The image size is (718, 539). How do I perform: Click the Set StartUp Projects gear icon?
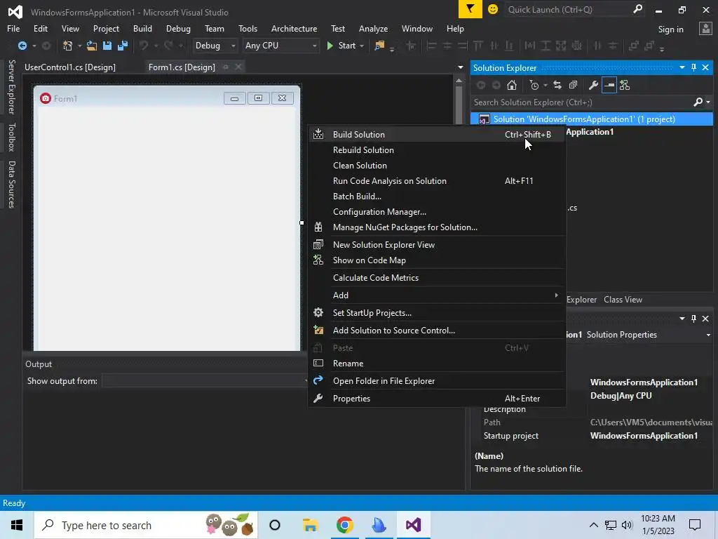click(x=318, y=312)
